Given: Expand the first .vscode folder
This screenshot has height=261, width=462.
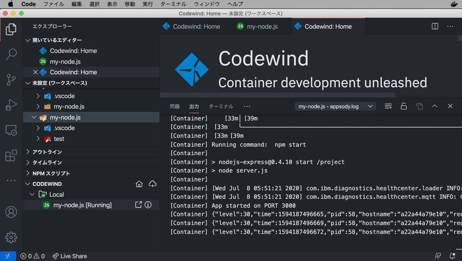Looking at the screenshot, I should [x=38, y=96].
